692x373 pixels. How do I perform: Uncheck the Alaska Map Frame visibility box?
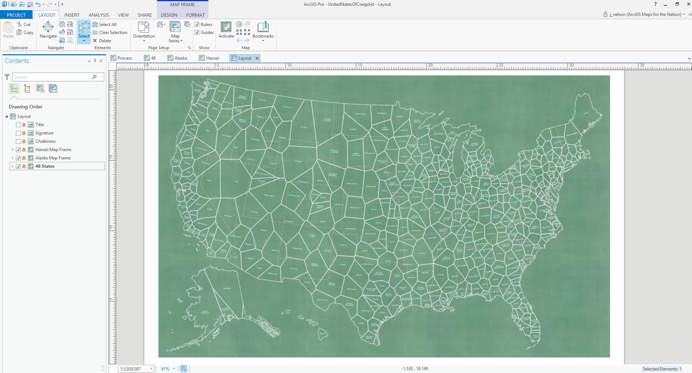(x=18, y=158)
